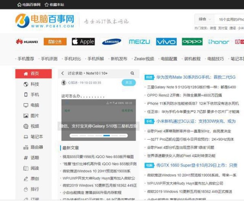The image size is (244, 201).
Task: Open 新机发布 in navigation bar
Action: [x=119, y=59]
